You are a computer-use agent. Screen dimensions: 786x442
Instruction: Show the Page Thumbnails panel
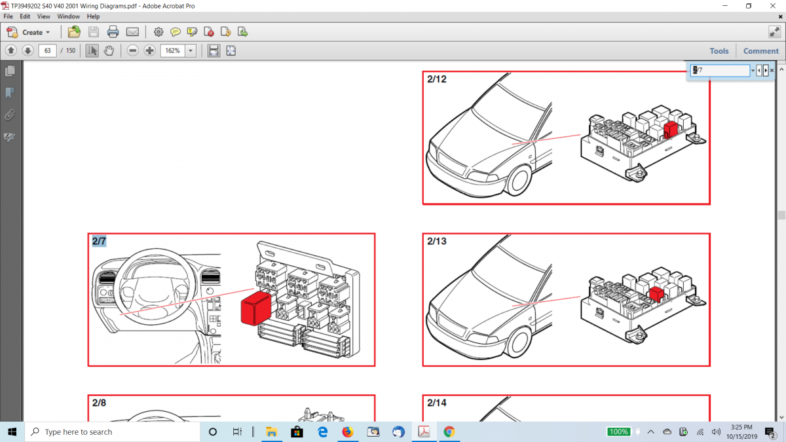pos(10,71)
